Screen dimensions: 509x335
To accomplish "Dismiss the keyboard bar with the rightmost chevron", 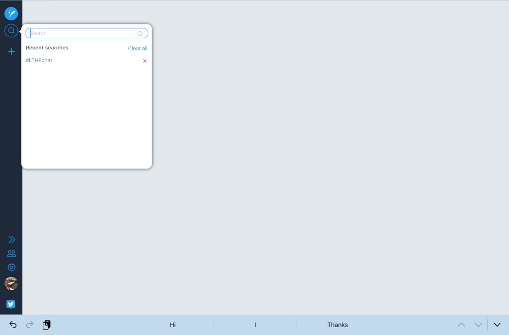I will pyautogui.click(x=497, y=325).
